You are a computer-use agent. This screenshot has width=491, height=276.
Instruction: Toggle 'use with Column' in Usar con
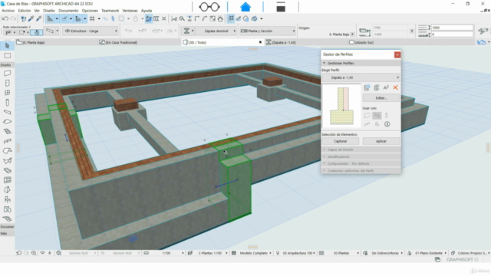click(387, 116)
